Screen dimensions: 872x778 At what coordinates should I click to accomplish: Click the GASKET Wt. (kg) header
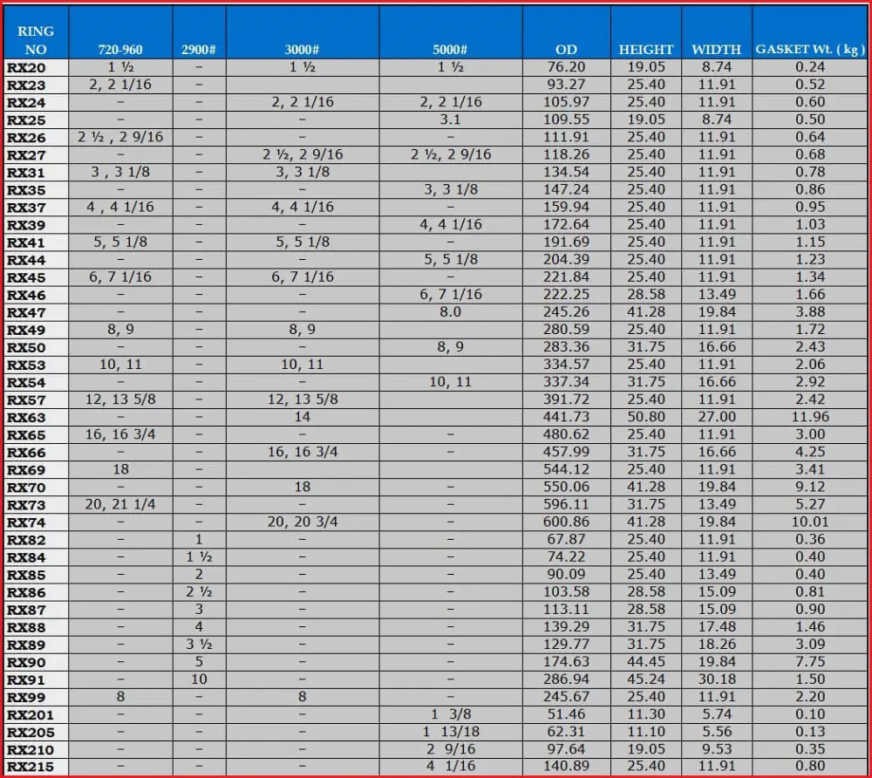[809, 50]
